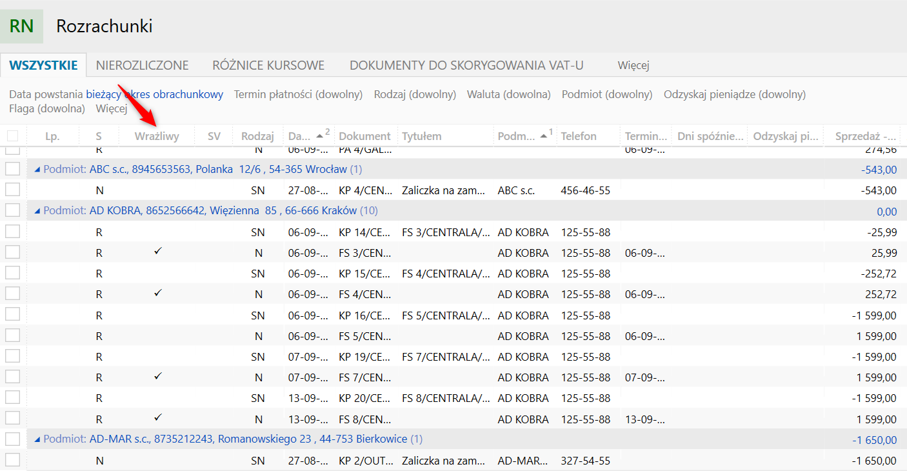
Task: Click the Wrażliwy checkmark in the FS 3/CEN row
Action: tap(158, 251)
